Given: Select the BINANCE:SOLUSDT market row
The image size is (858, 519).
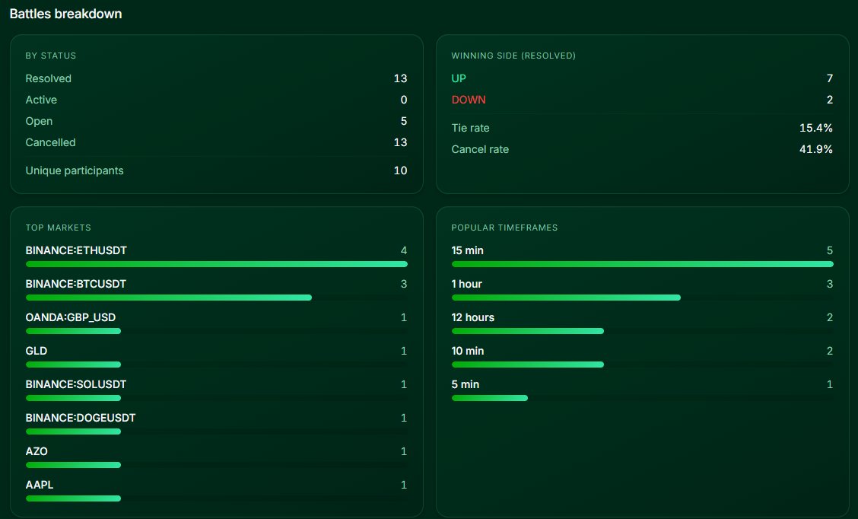Looking at the screenshot, I should tap(216, 390).
